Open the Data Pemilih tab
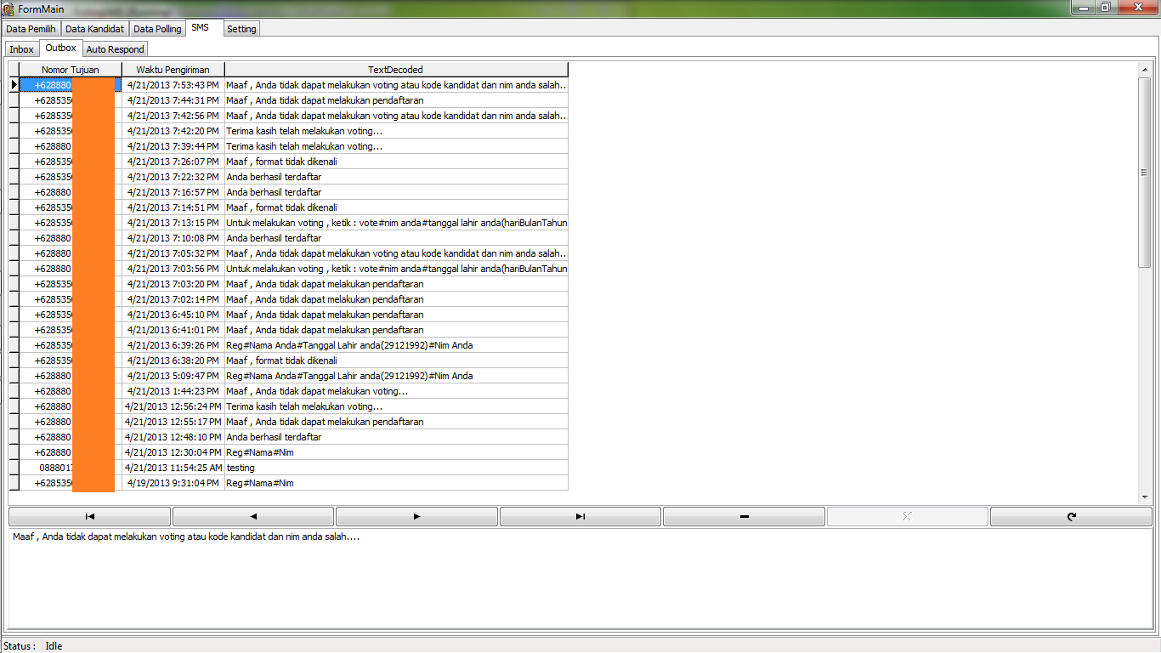The image size is (1161, 653). 31,29
